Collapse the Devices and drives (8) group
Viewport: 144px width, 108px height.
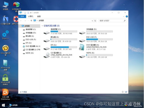(42, 26)
